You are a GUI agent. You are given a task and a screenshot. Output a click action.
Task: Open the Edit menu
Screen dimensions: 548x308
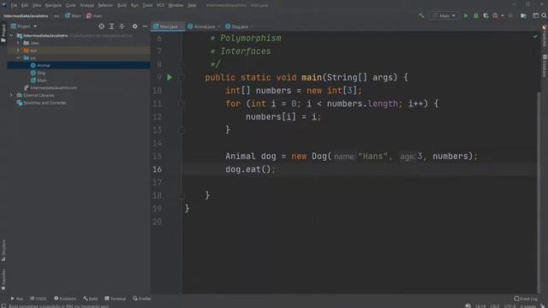coord(25,5)
